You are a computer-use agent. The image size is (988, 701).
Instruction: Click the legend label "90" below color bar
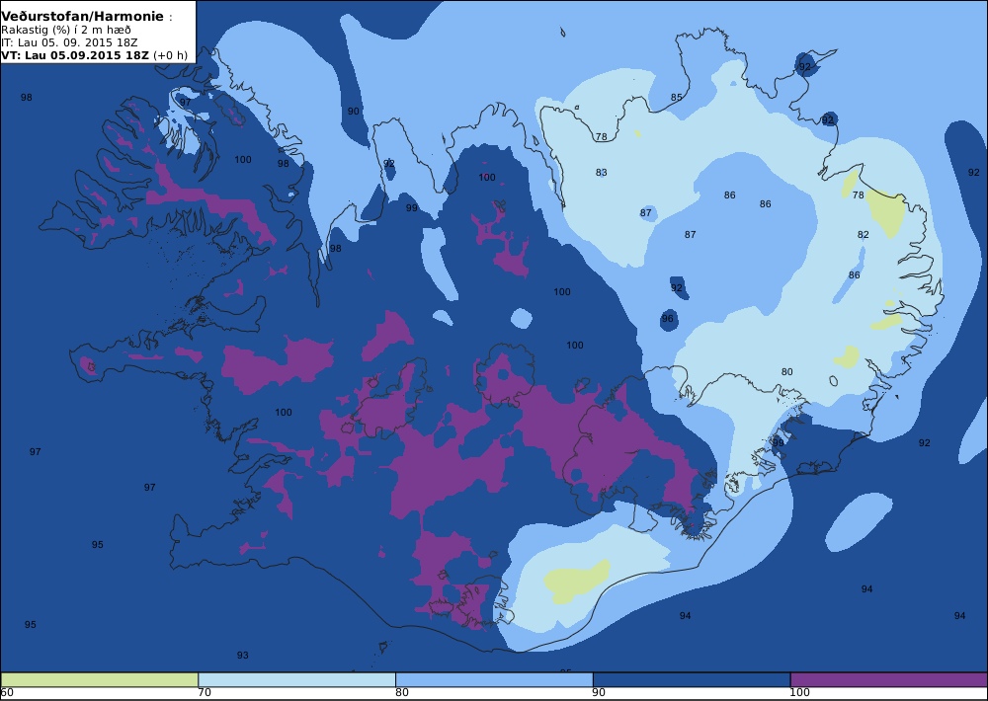(599, 693)
